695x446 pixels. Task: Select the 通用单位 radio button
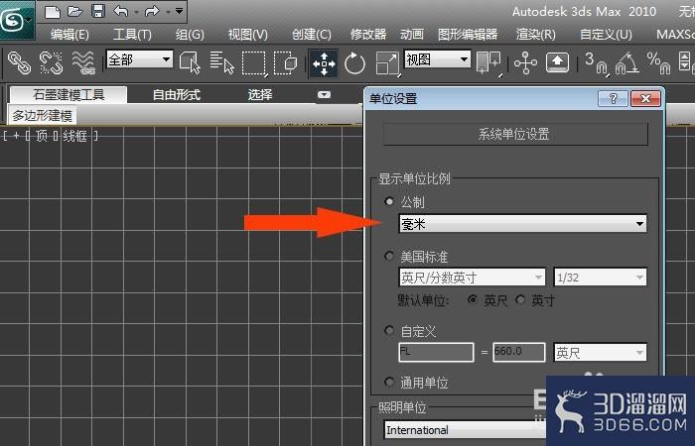(x=389, y=382)
